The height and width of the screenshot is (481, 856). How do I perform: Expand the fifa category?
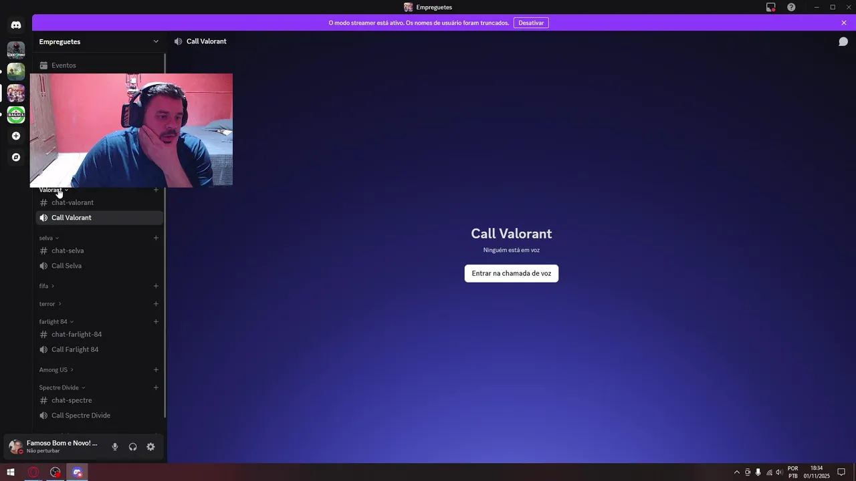tap(46, 286)
